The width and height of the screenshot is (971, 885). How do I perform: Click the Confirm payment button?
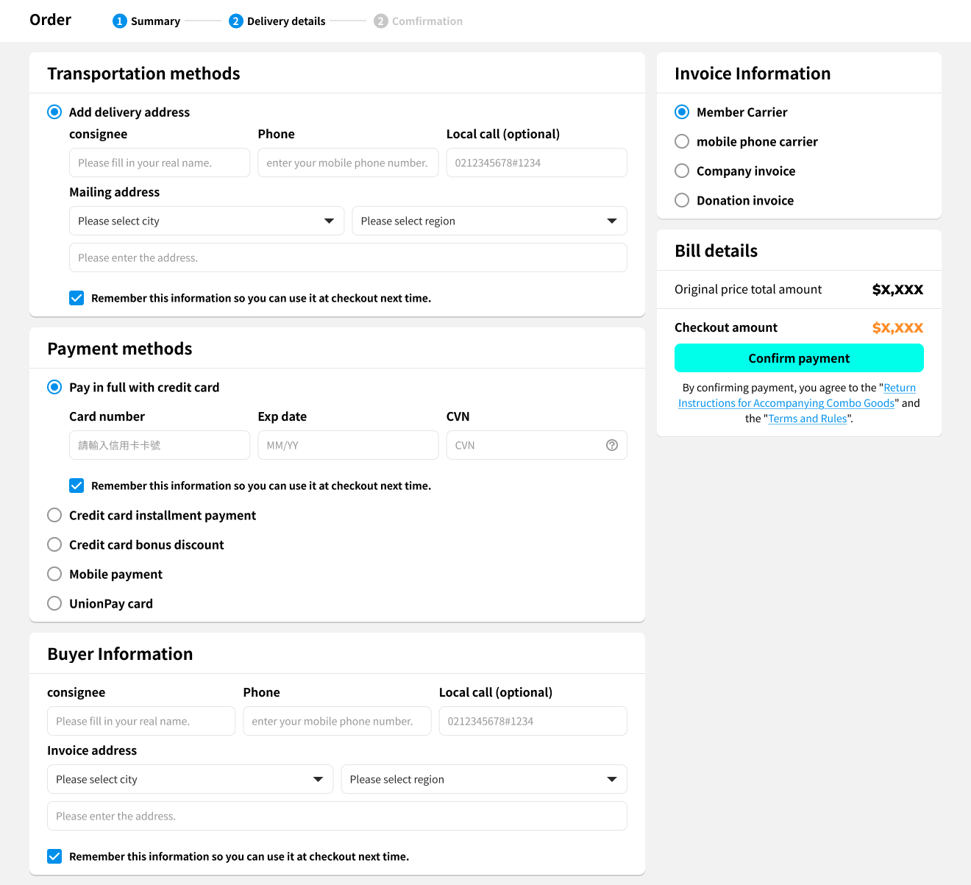pos(799,358)
